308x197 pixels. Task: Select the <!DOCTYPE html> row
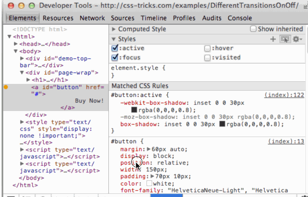(40, 29)
